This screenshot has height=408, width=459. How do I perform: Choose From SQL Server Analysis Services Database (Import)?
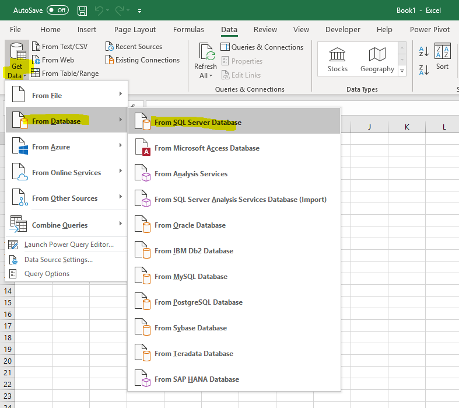[234, 198]
